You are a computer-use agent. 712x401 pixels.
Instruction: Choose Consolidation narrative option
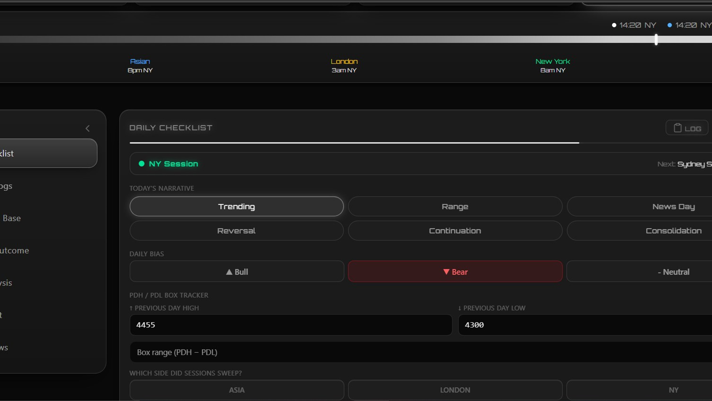pyautogui.click(x=639, y=231)
